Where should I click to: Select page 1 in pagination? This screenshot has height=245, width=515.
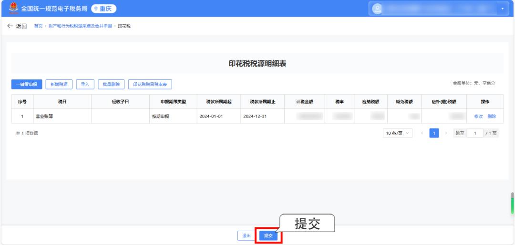pos(434,133)
